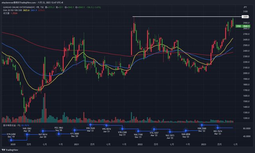This screenshot has width=255, height=153.
Task: Select the Dec '22 EPS diamond marker
Action: pos(202,125)
